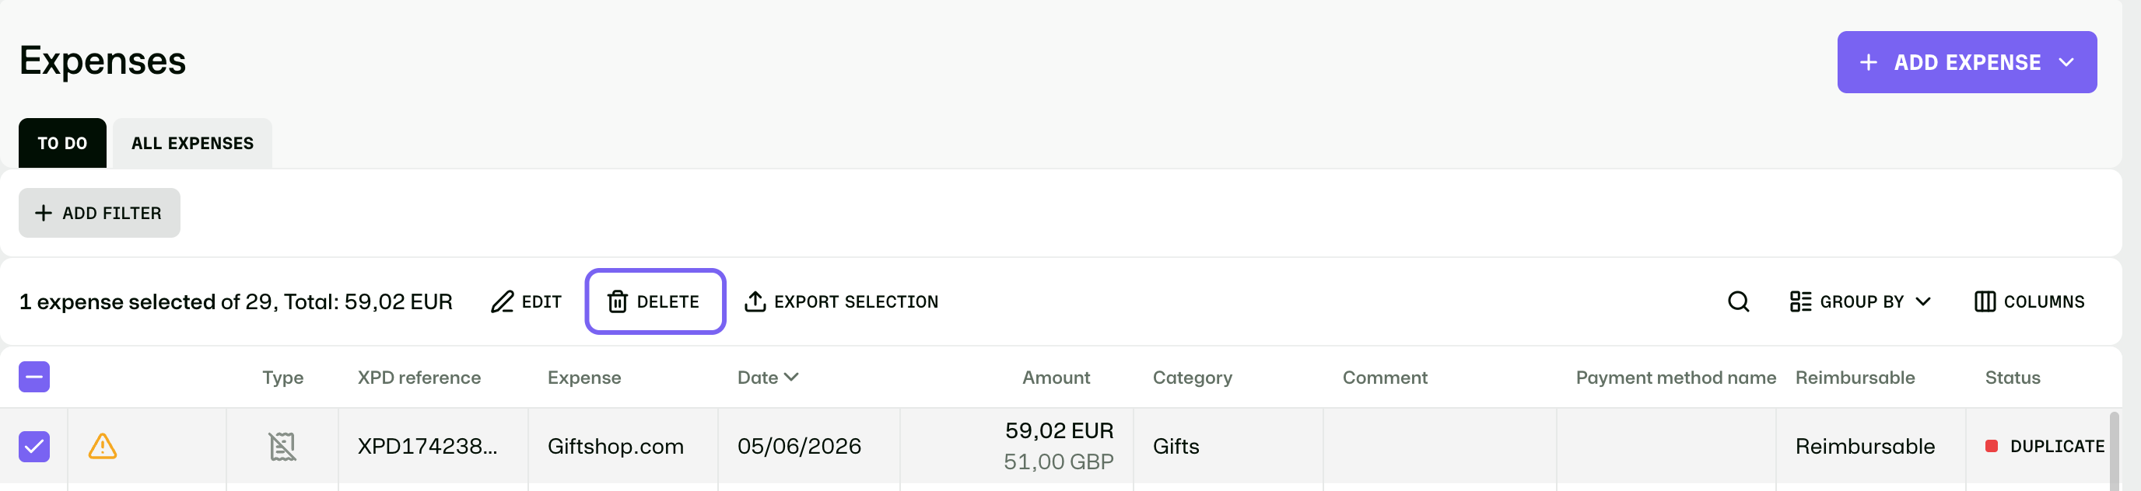This screenshot has height=491, width=2141.
Task: Click the search magnifier icon
Action: pyautogui.click(x=1738, y=301)
